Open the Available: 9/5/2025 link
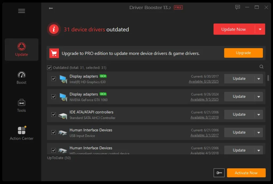Viewport: 273px width, 184px height. (x=204, y=99)
